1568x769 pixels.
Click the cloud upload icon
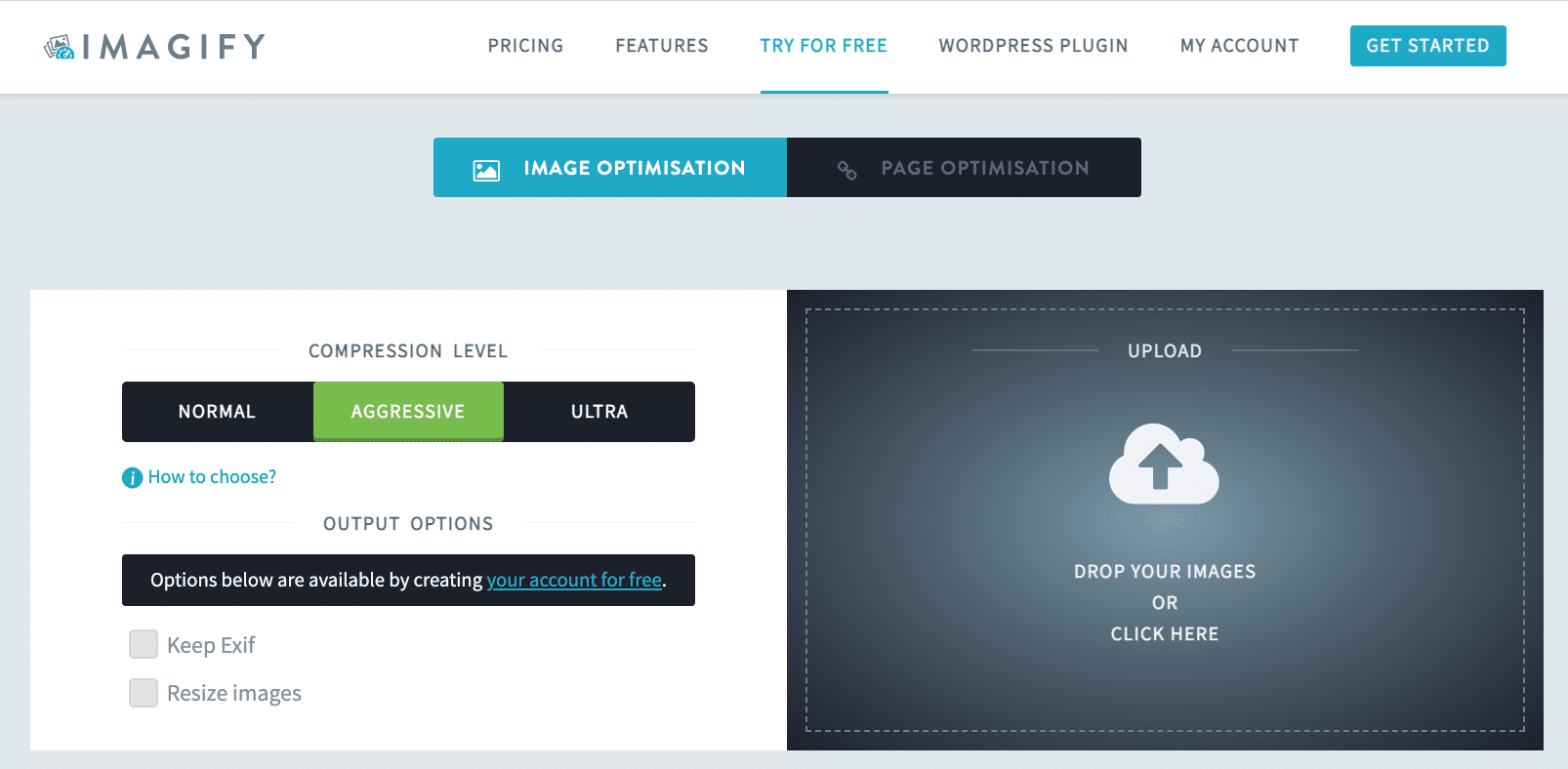click(1164, 465)
